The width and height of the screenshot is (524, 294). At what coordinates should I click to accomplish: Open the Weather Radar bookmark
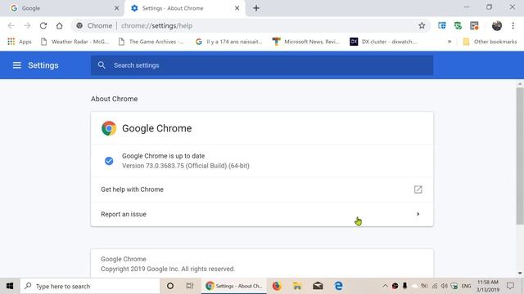[75, 42]
